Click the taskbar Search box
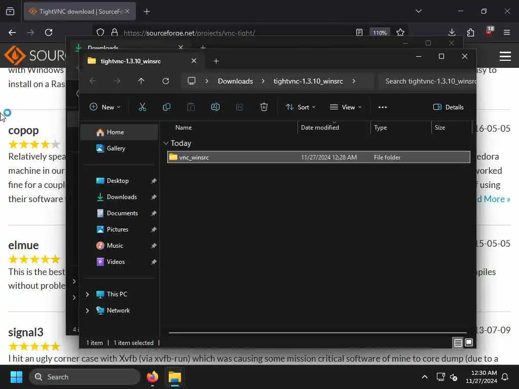Image resolution: width=519 pixels, height=389 pixels. [85, 377]
